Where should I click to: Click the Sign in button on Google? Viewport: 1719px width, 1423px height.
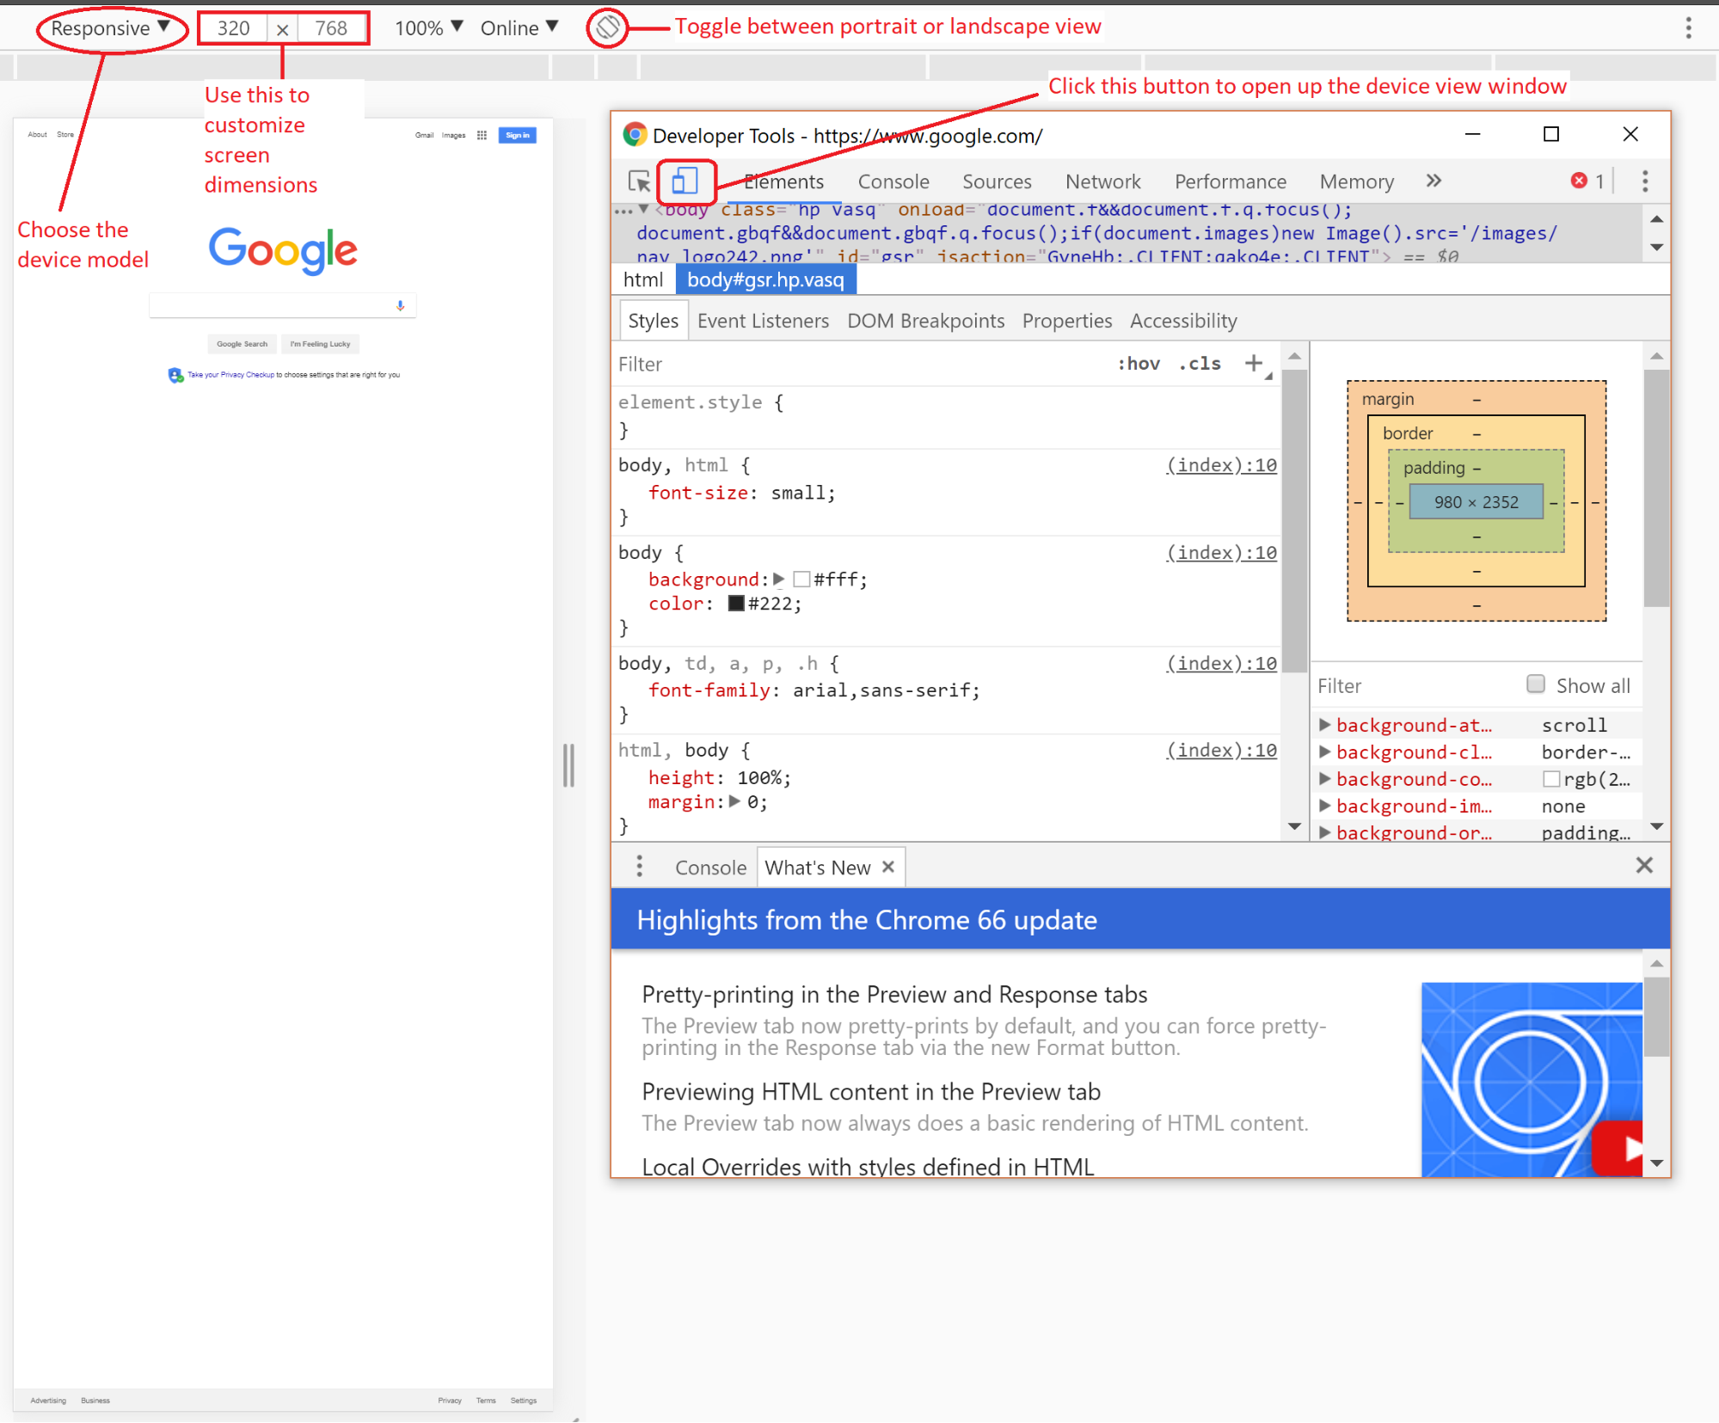517,135
